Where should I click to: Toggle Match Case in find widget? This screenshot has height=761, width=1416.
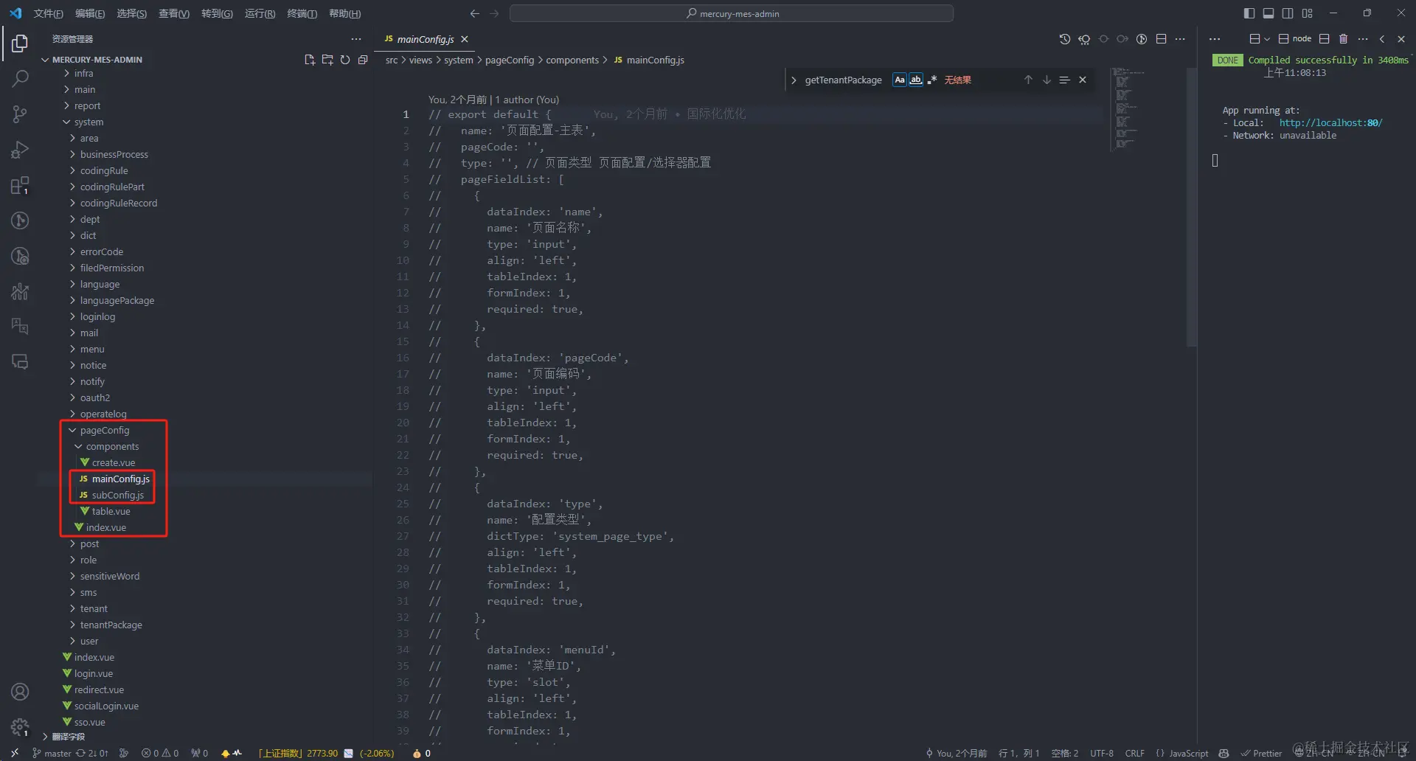pyautogui.click(x=900, y=80)
